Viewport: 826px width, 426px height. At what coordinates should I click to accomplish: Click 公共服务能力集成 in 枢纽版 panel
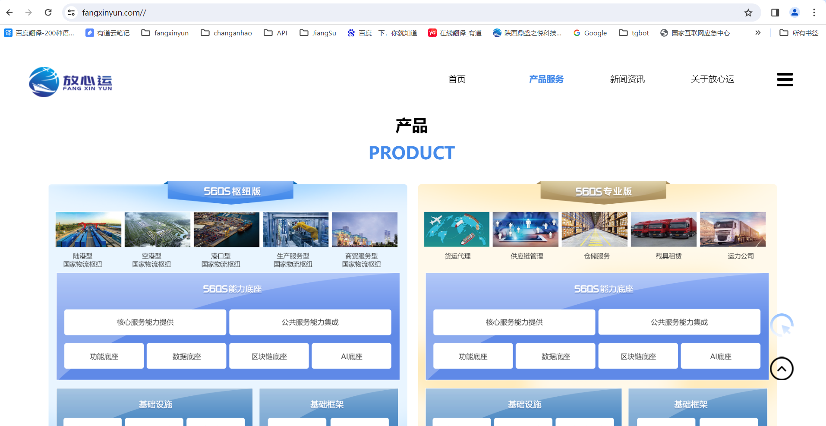310,322
